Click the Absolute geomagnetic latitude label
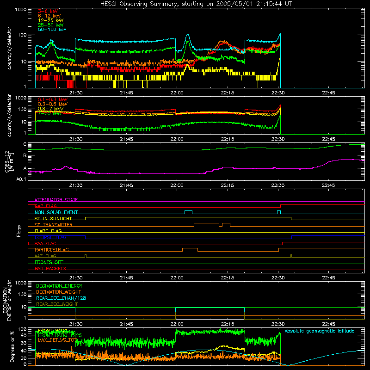This screenshot has height=370, width=370. 320,331
